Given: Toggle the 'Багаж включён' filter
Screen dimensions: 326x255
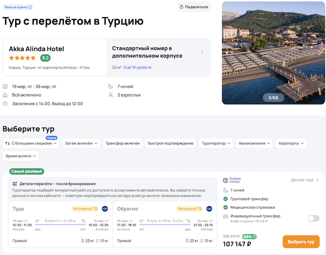Looking at the screenshot, I should [80, 143].
